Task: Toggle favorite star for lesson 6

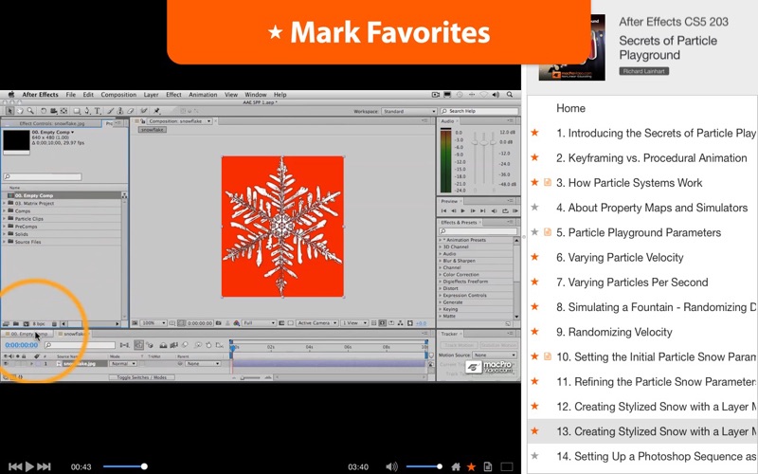Action: pos(534,257)
